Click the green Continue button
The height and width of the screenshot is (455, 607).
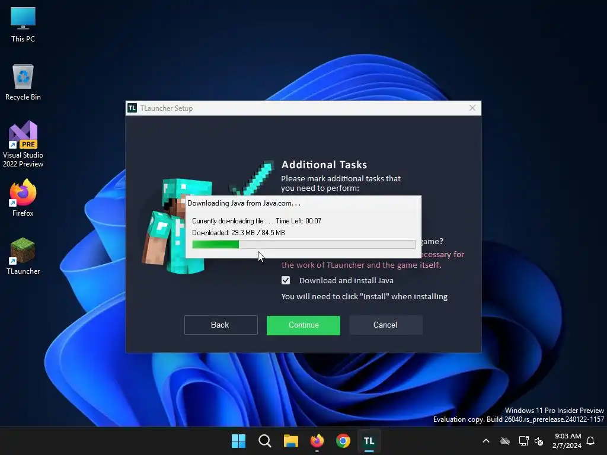[303, 325]
